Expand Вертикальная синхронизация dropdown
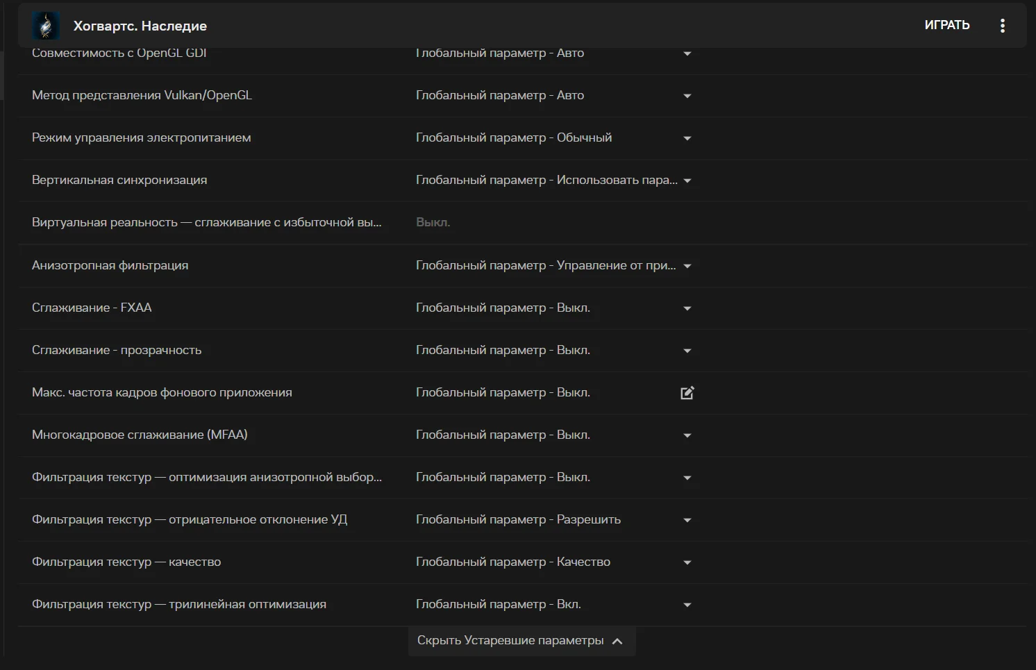 (687, 181)
